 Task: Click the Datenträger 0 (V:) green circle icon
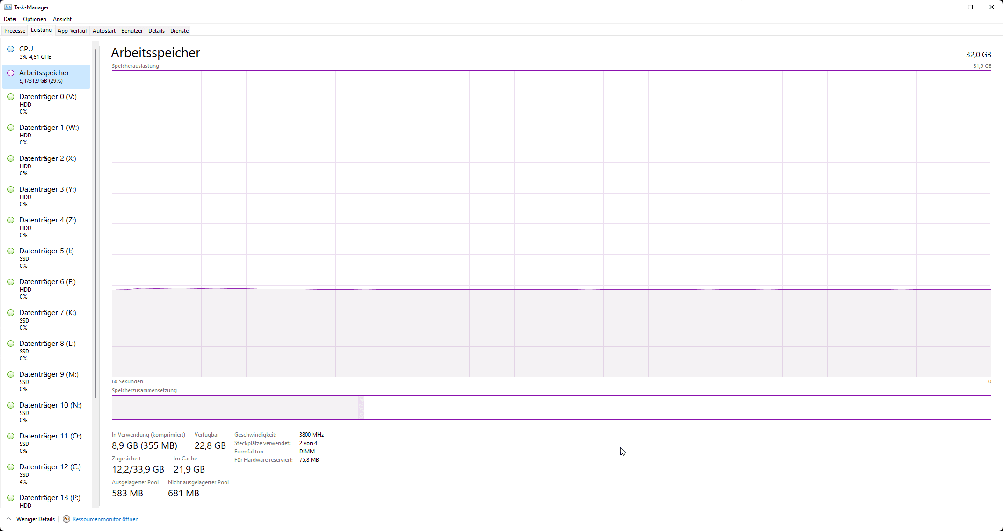coord(11,97)
